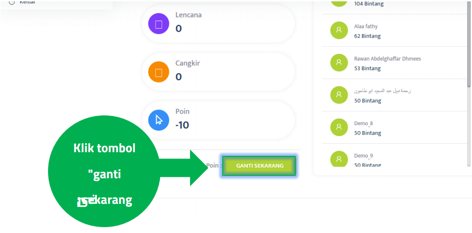
Task: Click the orange Cangkir cup icon
Action: [159, 73]
